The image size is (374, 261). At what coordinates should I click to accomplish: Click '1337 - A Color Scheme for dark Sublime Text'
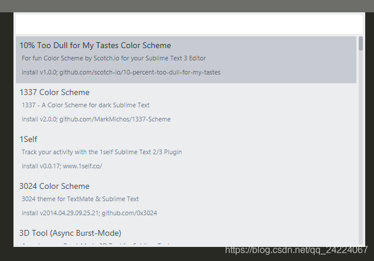click(x=86, y=105)
